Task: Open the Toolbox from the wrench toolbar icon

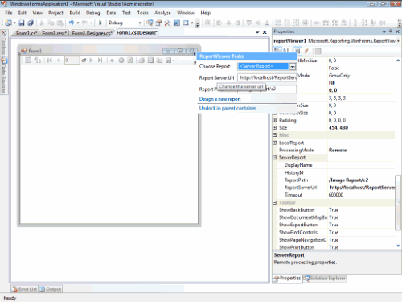Action: (x=167, y=23)
